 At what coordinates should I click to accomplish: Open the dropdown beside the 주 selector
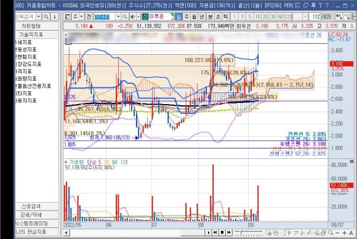[x=81, y=17]
